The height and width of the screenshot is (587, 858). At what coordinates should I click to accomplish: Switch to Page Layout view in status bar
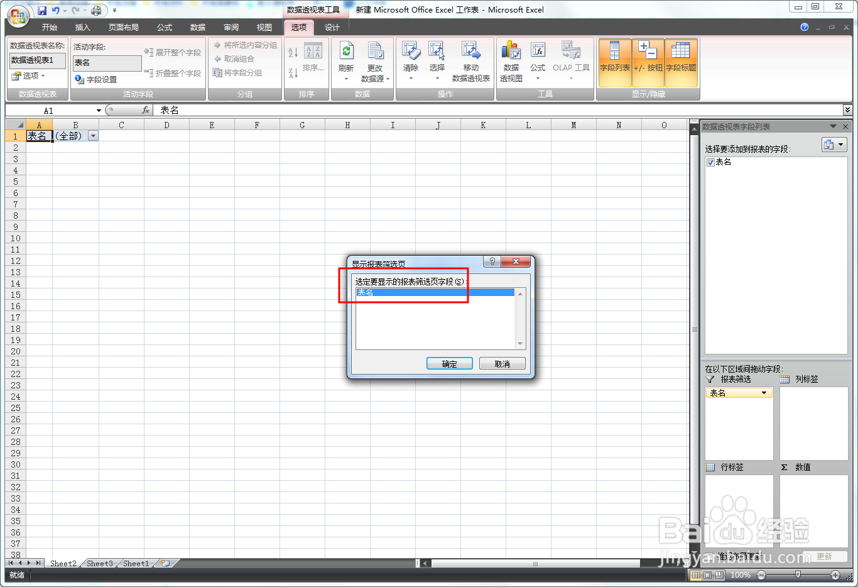click(x=708, y=575)
